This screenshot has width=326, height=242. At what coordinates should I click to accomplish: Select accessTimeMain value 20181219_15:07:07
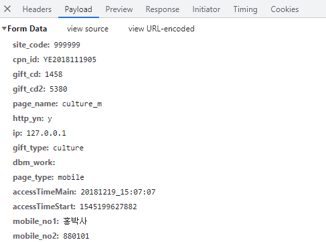[118, 192]
